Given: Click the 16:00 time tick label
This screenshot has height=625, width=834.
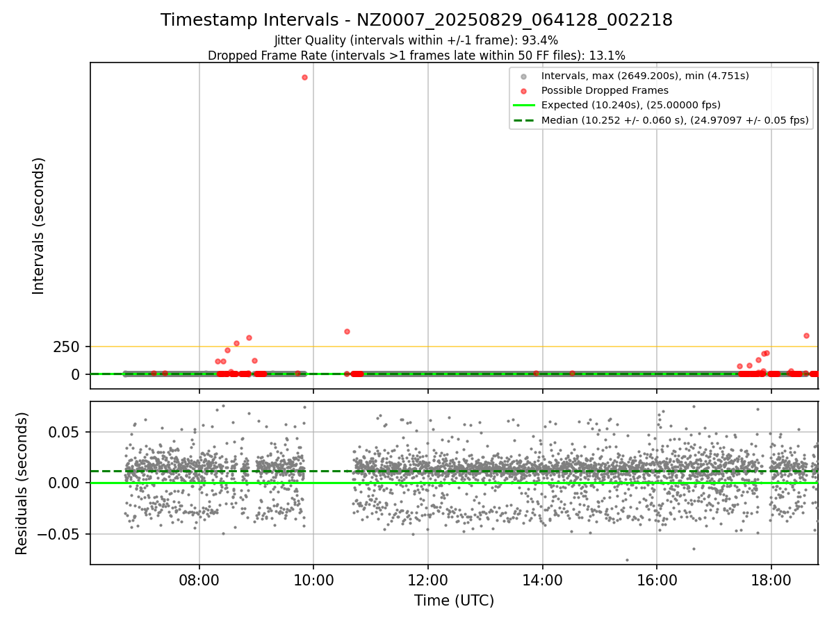Looking at the screenshot, I should (657, 580).
